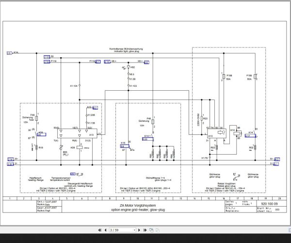Select the fuse label F168

click(x=229, y=76)
